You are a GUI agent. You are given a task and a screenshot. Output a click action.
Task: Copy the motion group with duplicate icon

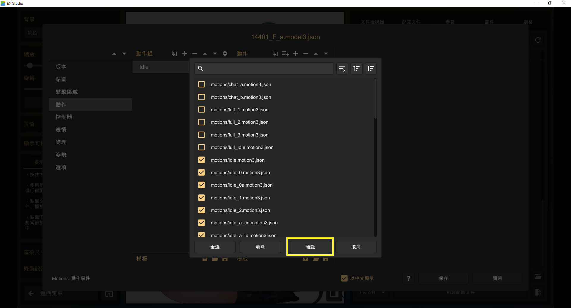(175, 53)
